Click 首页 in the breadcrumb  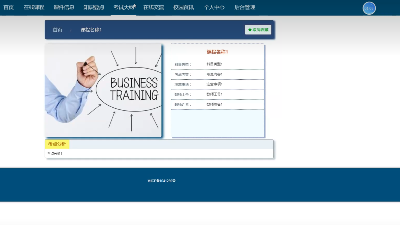tap(57, 30)
